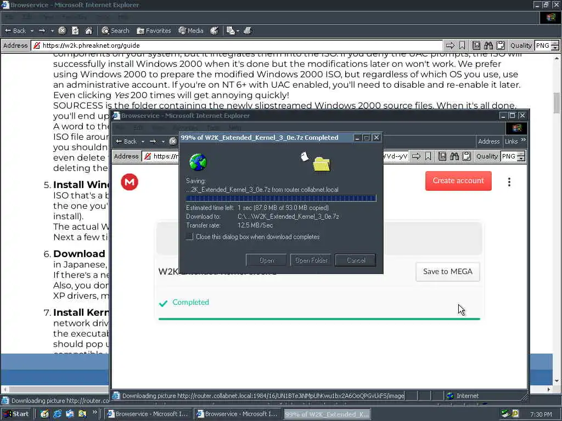The image size is (562, 421).
Task: Click History icon in rear window toolbar
Action: coord(215,31)
